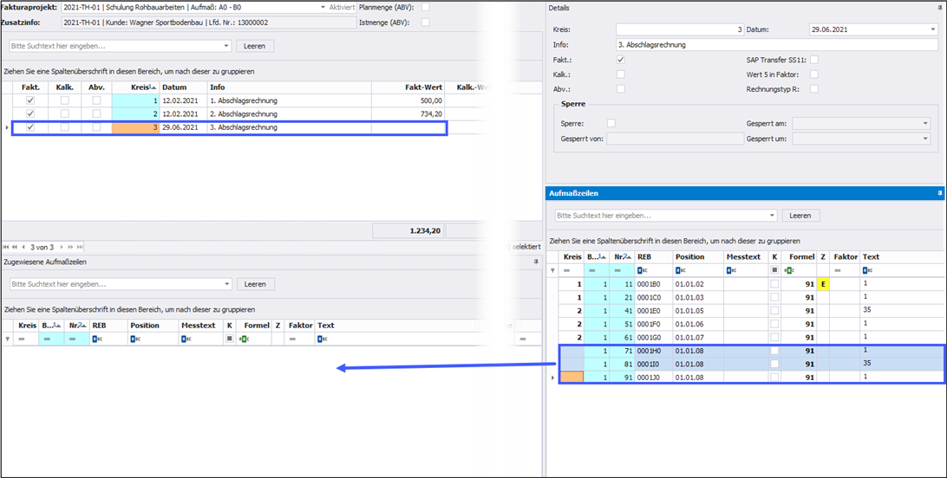
Task: Check the Planmenge (ABV) checkbox
Action: (425, 7)
